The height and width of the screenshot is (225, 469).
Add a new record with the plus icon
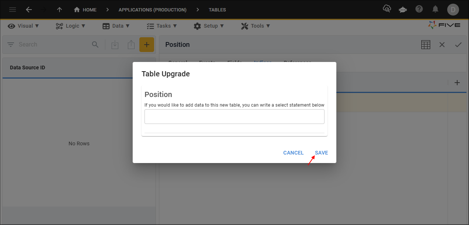click(147, 44)
